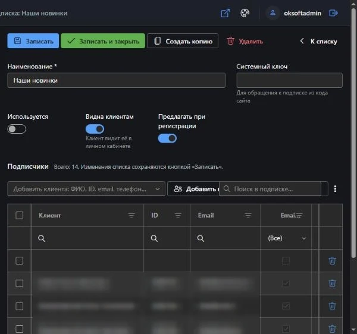Check the fourth subscriber row checkbox
Image resolution: width=357 pixels, height=334 pixels.
[20, 329]
